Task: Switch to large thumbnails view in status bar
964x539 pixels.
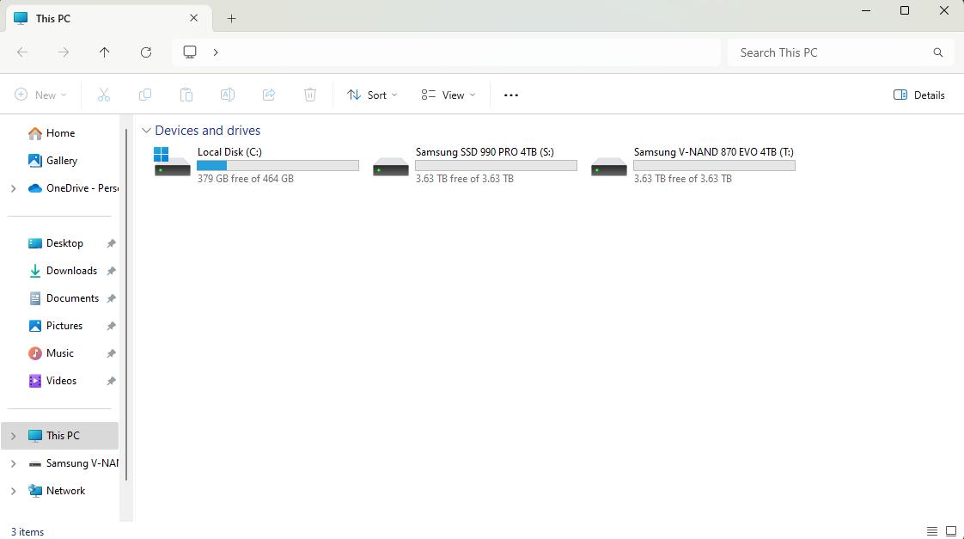Action: tap(951, 531)
